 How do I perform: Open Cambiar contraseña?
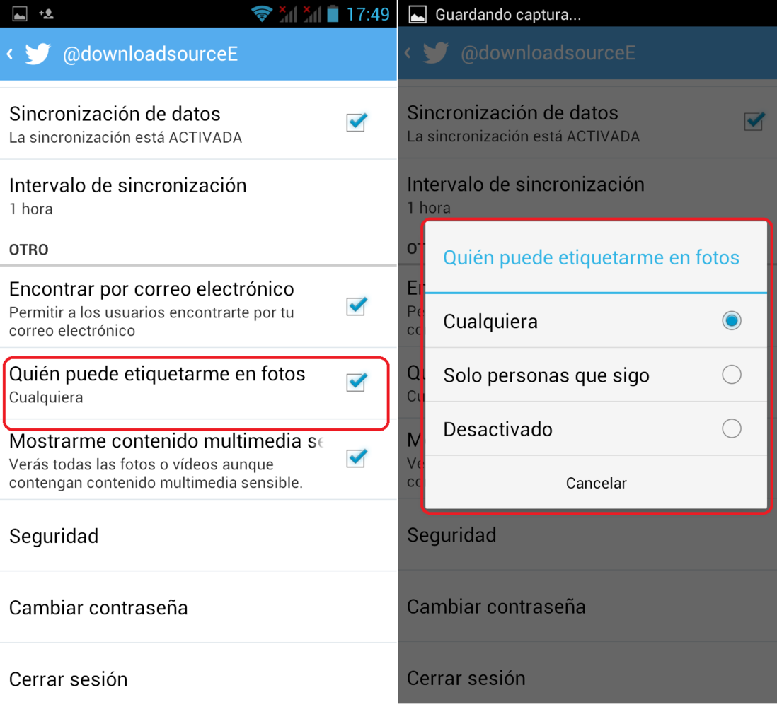(198, 607)
